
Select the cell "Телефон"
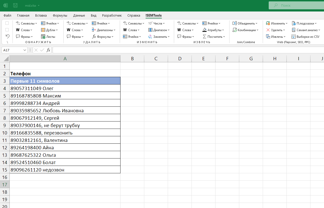pos(65,74)
